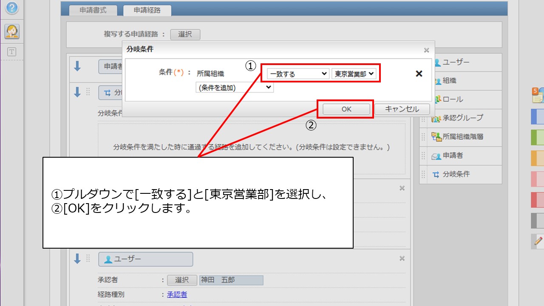
Task: Click the pencil edit icon on right edge
Action: [x=538, y=241]
